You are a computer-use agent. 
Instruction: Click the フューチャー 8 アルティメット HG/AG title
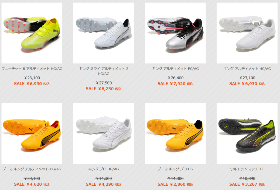[32, 69]
